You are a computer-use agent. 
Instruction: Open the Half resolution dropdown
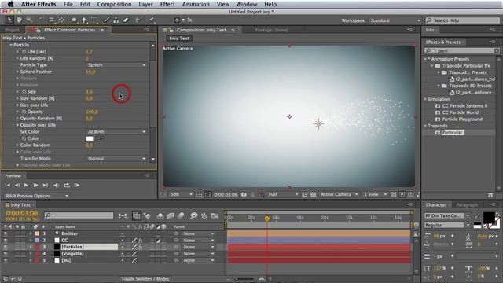283,194
